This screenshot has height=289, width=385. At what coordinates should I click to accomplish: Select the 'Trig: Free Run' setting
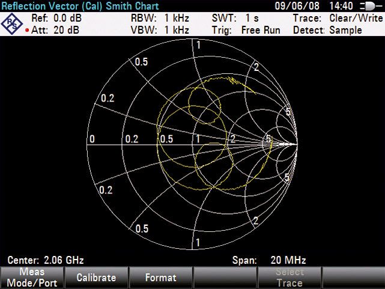[246, 30]
